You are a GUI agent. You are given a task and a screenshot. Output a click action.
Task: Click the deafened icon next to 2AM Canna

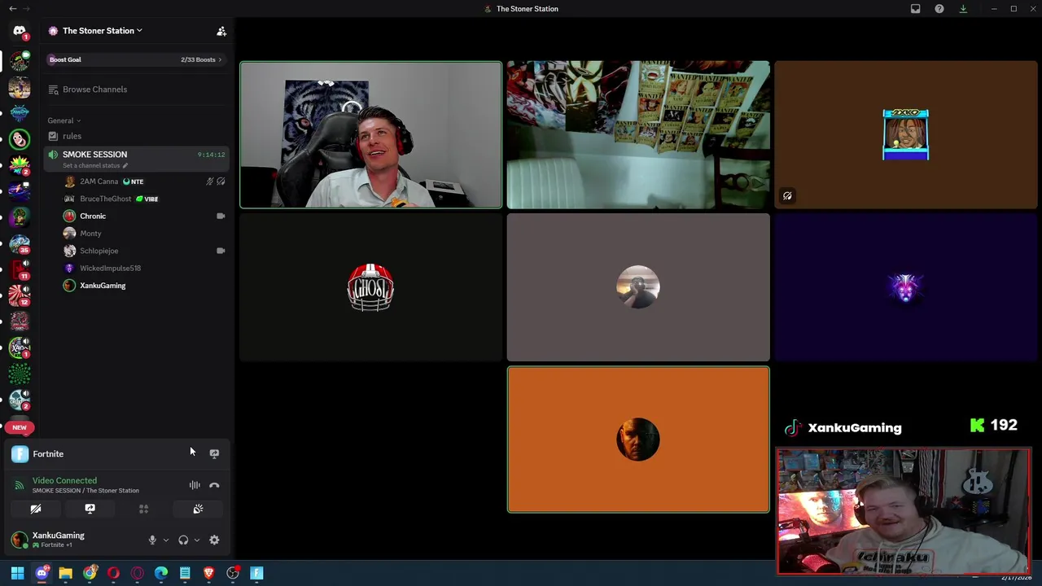pyautogui.click(x=221, y=181)
